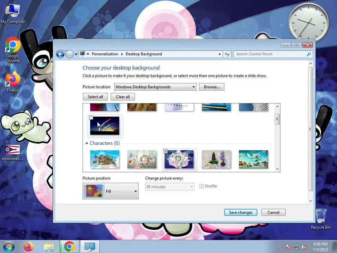
Task: Open the arrow after Personalization breadcrumb
Action: [x=122, y=54]
